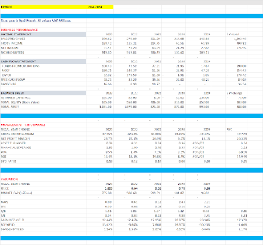Select the GROSS INCOME row label
263x245 pixels.
[x=12, y=43]
